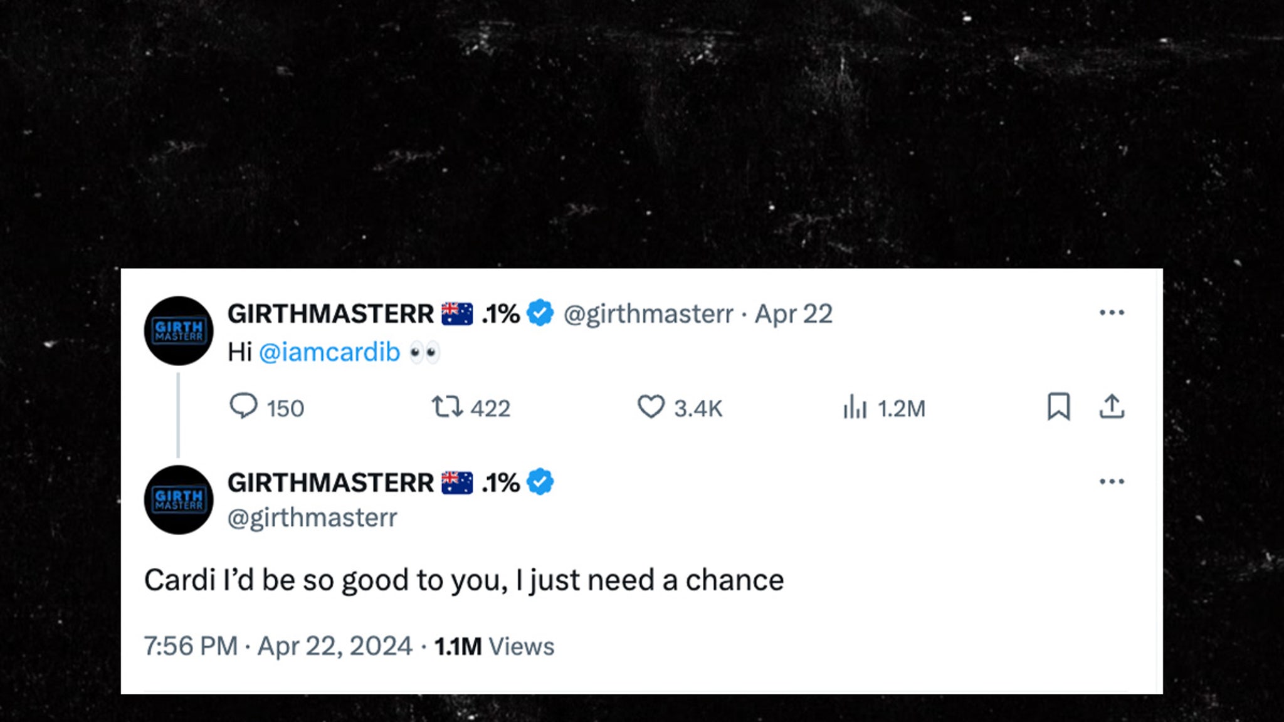Like the tweet using the heart icon
Viewport: 1284px width, 722px height.
[651, 407]
